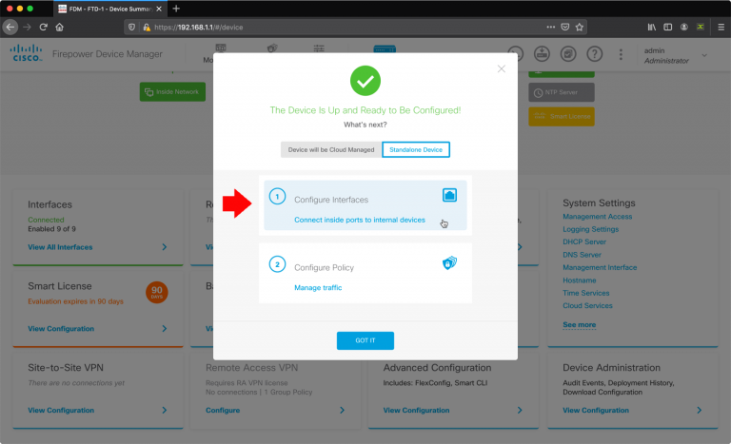Screen dimensions: 731x444
Task: Open Device Administration card chevron arrow
Action: (x=700, y=410)
